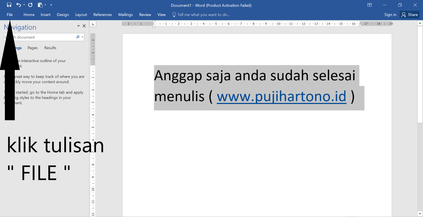
Task: Click the vertical scrollbar up arrow
Action: (420, 24)
